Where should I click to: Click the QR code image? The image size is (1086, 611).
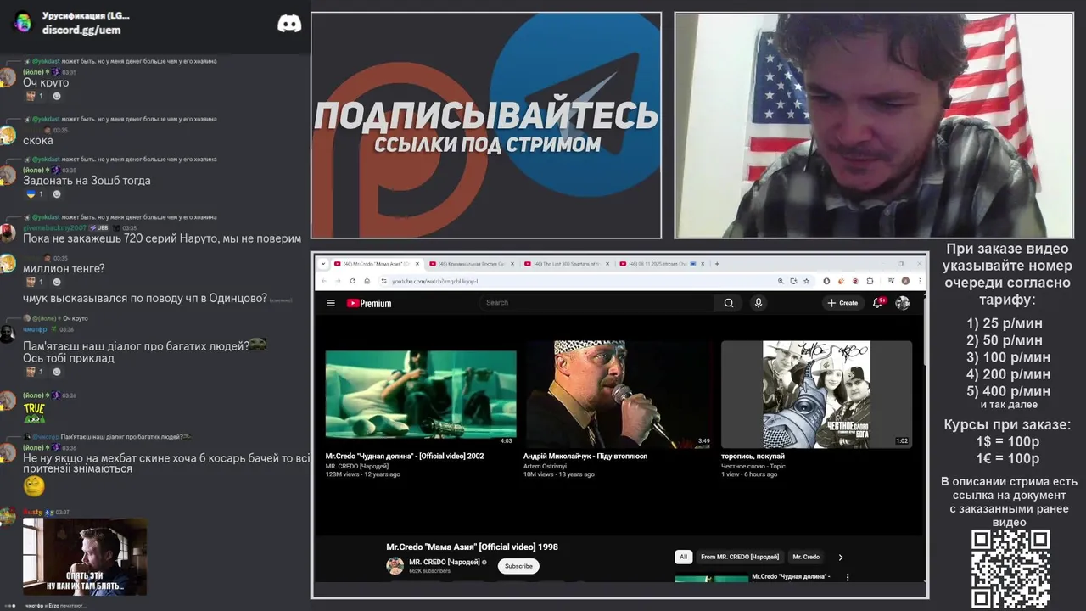click(1010, 569)
